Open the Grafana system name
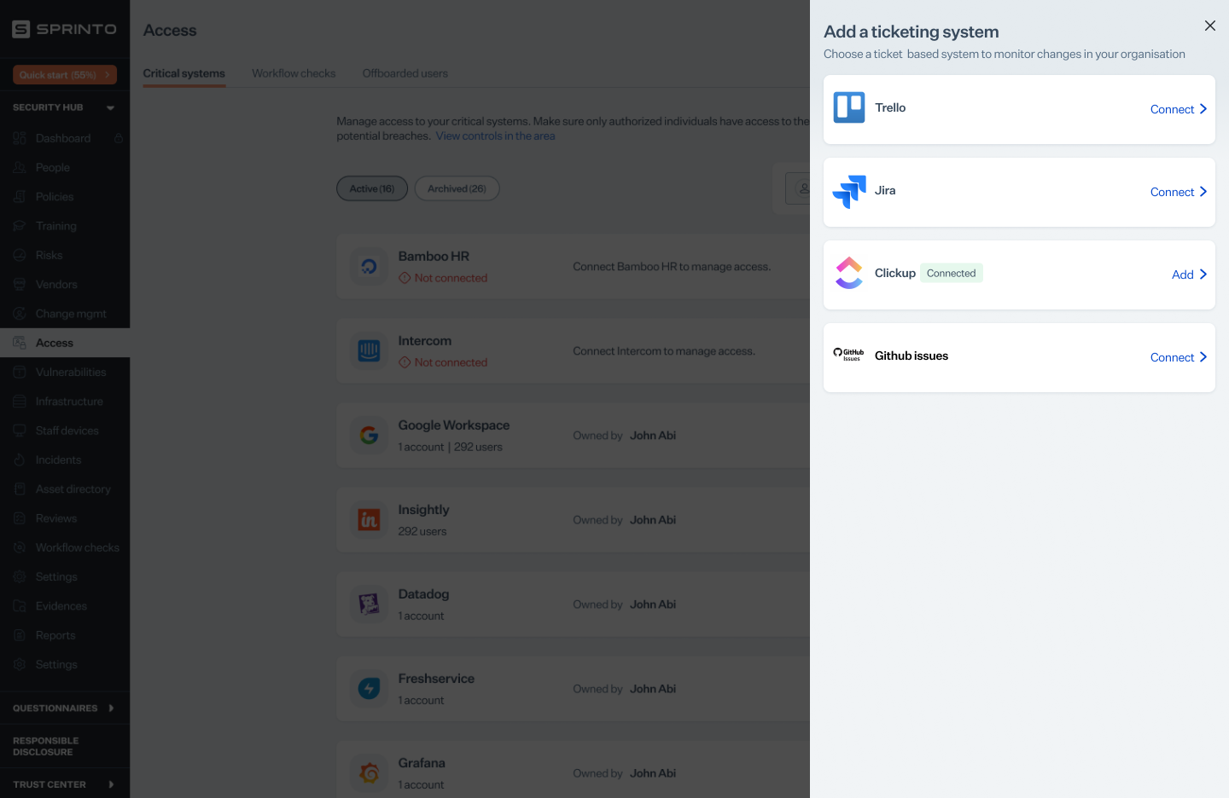 click(x=422, y=762)
